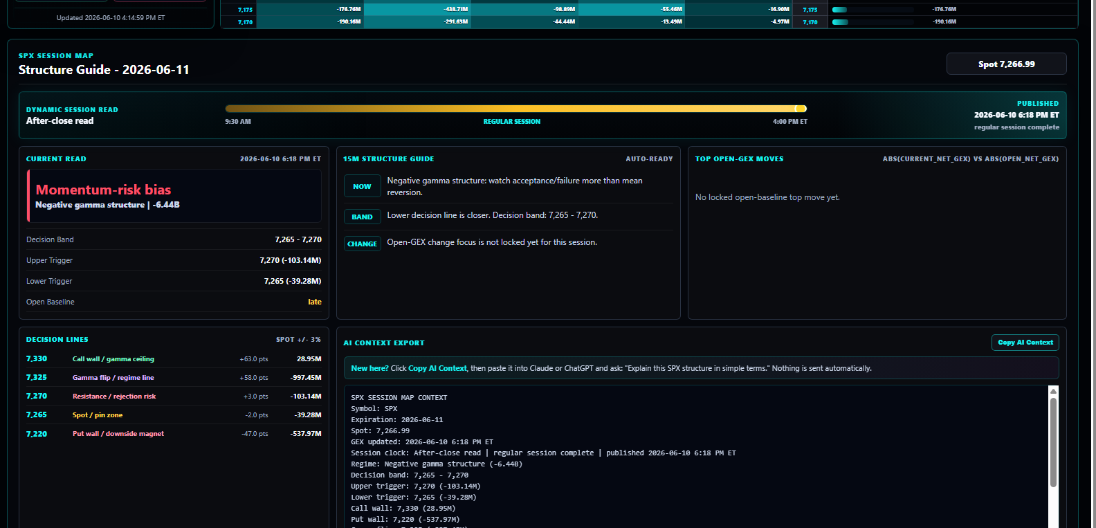
Task: Click the 7,175 row GEX bar indicator
Action: [840, 10]
